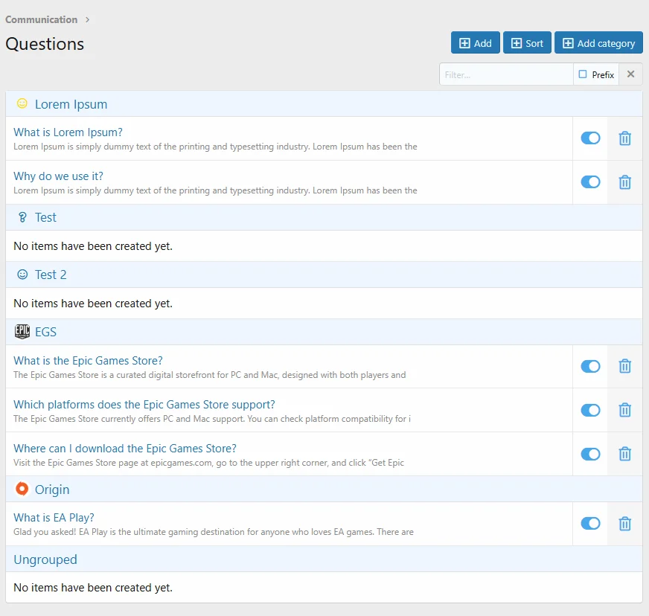Focus the Filter text field
The image size is (649, 616).
pyautogui.click(x=505, y=74)
